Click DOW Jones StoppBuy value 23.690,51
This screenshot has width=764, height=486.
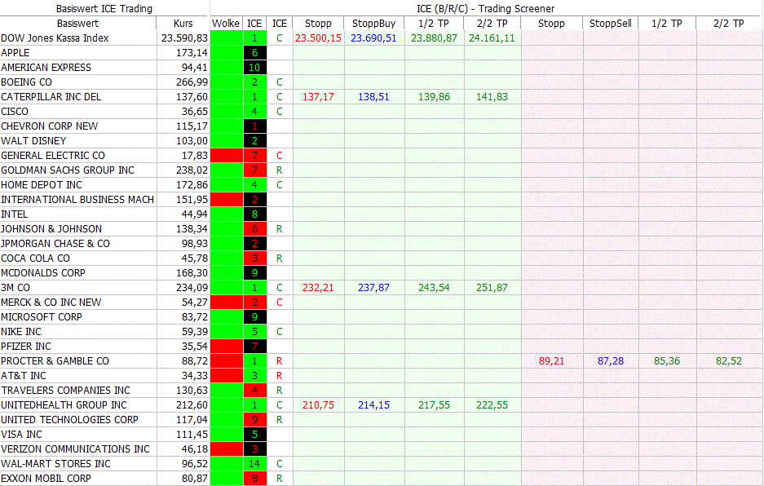point(373,38)
